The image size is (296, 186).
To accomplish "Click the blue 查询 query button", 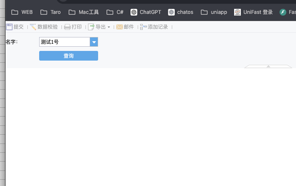I will (69, 56).
